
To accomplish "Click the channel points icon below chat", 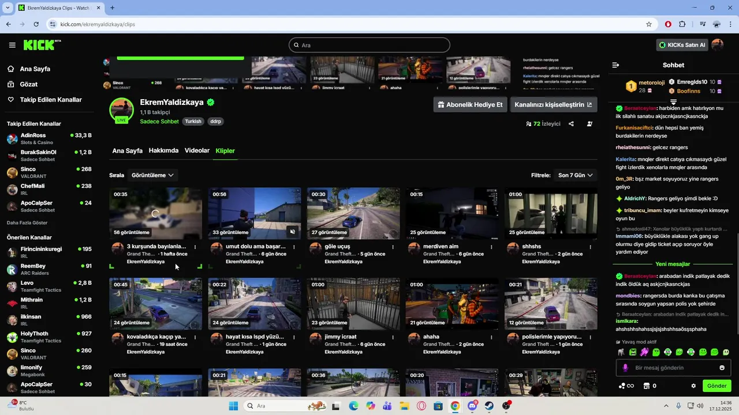I will click(626, 386).
